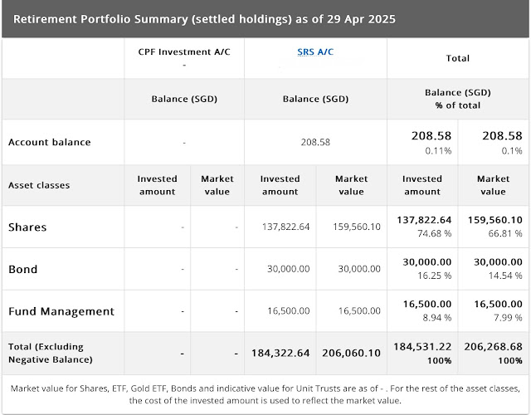Click SRS total market value 206,060.10

click(x=351, y=353)
